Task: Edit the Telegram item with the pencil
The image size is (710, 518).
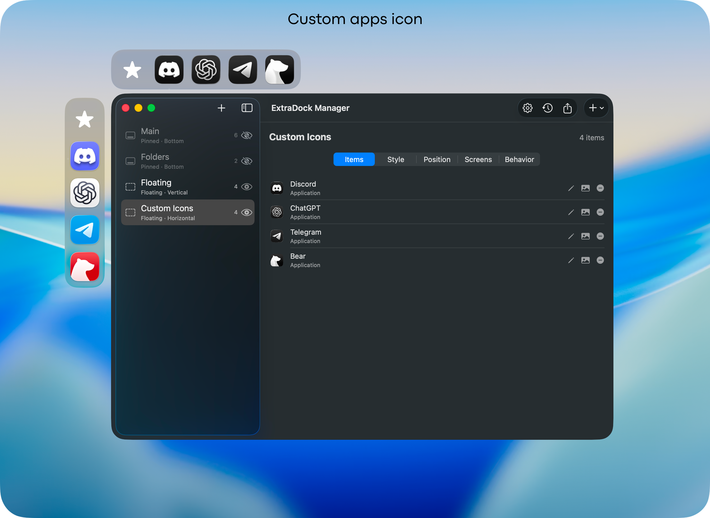Action: point(571,236)
